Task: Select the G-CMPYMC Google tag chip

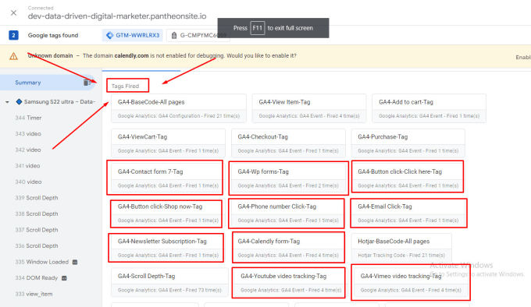Action: click(198, 35)
